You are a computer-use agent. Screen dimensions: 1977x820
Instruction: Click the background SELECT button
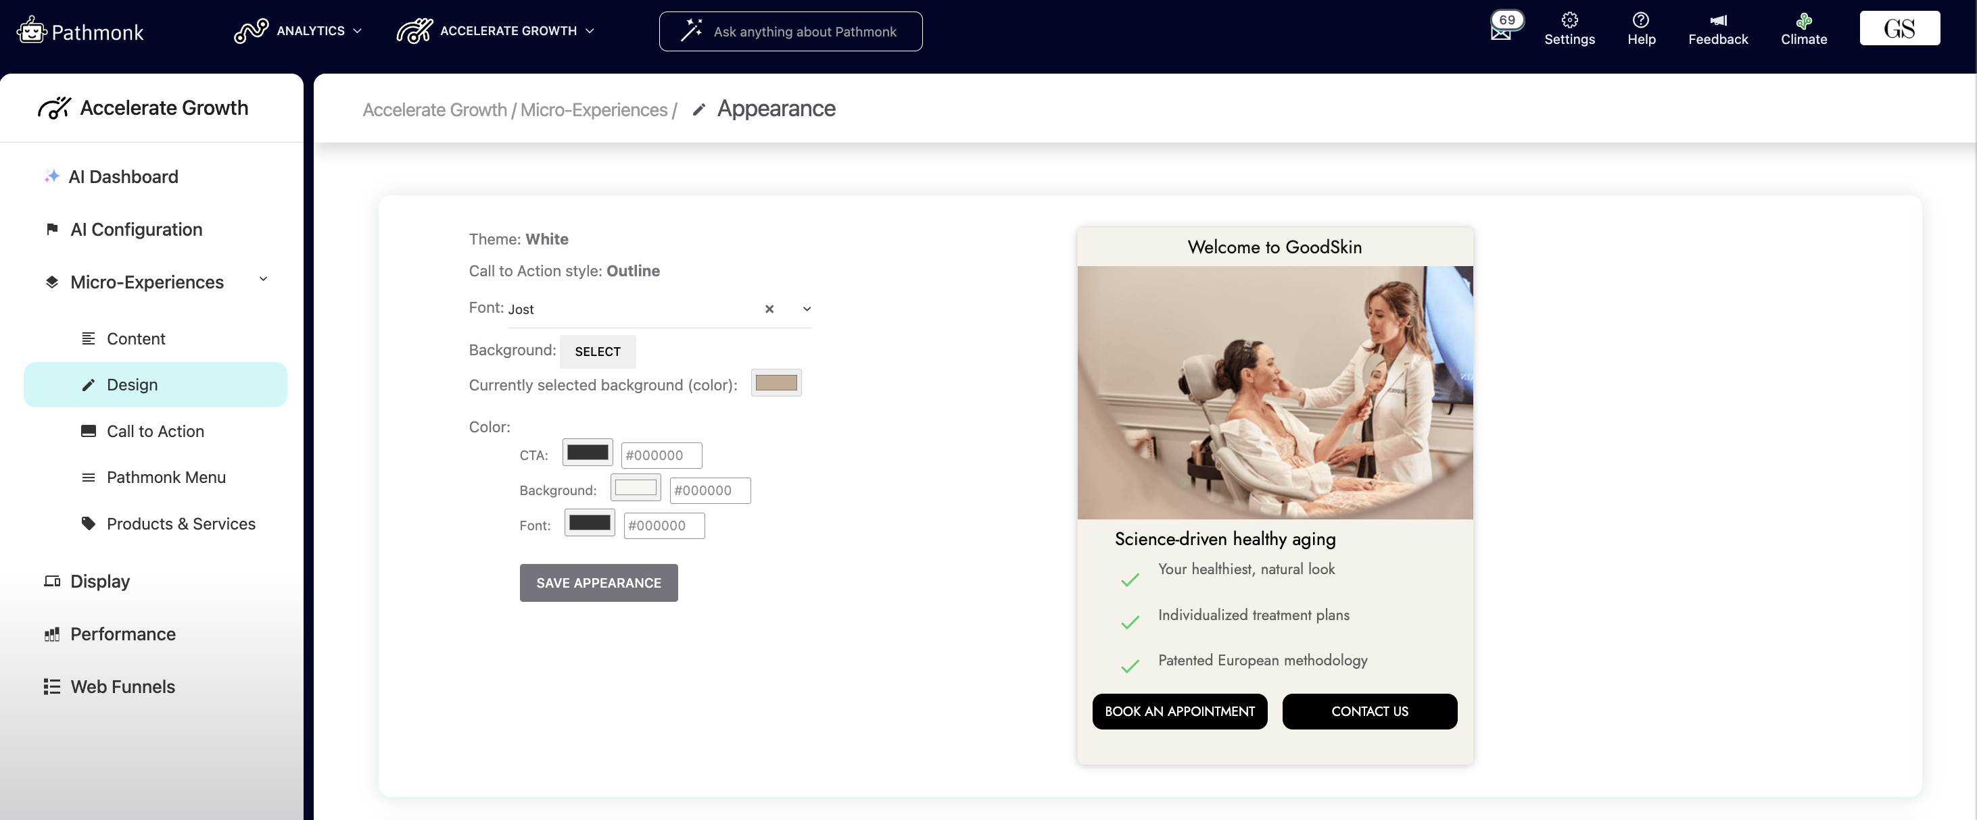(x=597, y=352)
